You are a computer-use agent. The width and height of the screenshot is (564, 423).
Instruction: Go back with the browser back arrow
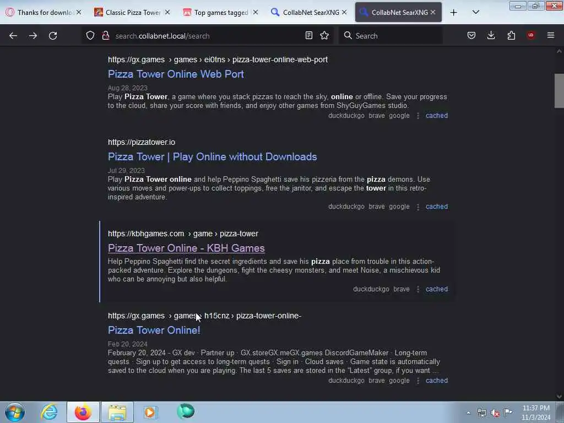(13, 36)
